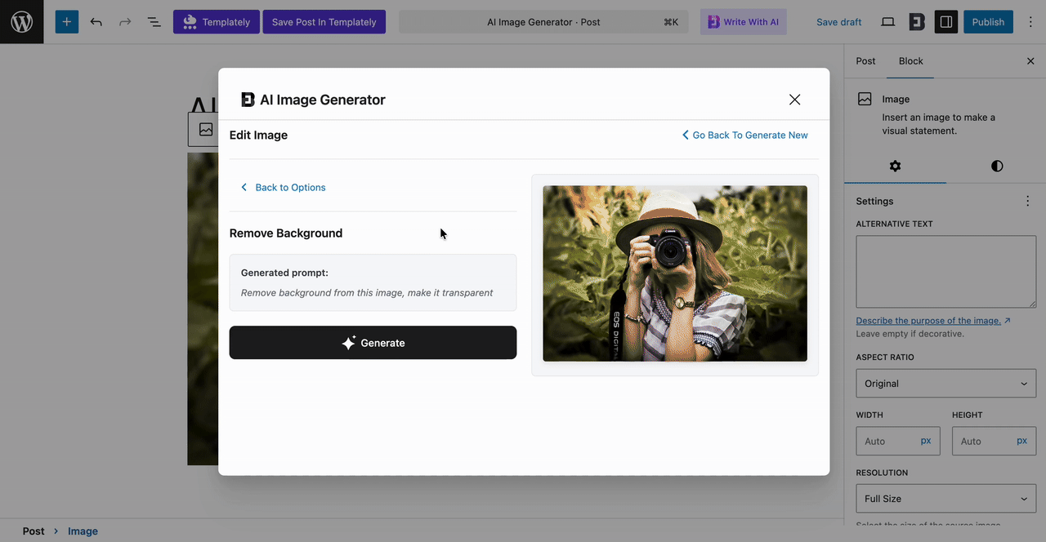Open the preview device view icon
Image resolution: width=1046 pixels, height=542 pixels.
[888, 22]
